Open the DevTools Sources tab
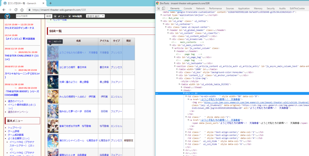This screenshot has width=309, height=156. tap(230, 8)
